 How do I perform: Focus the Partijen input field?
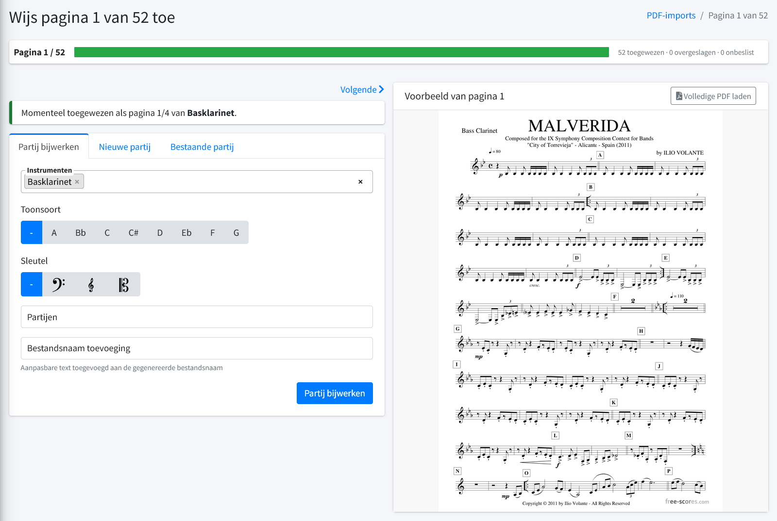pos(197,317)
